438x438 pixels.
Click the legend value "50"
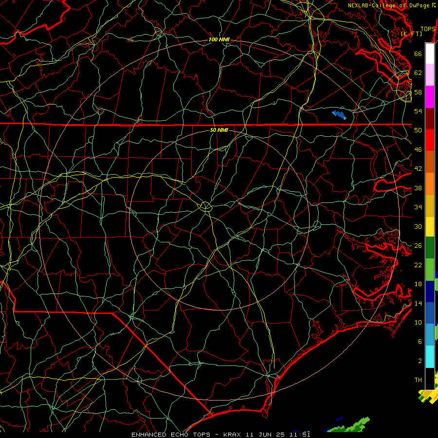pyautogui.click(x=418, y=130)
